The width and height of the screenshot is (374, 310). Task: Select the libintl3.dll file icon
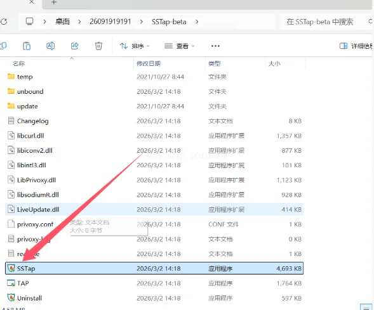coord(11,165)
